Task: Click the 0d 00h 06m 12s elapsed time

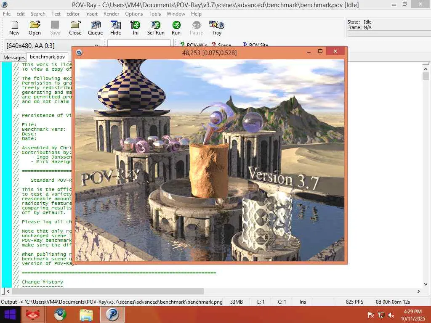Action: 393,302
